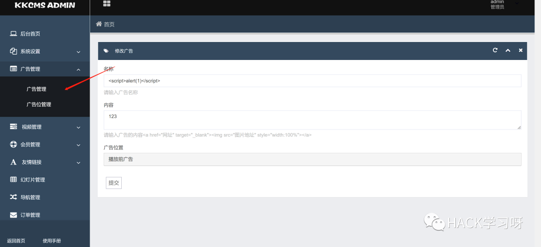Select the 广告位管理 submenu item

(x=39, y=104)
